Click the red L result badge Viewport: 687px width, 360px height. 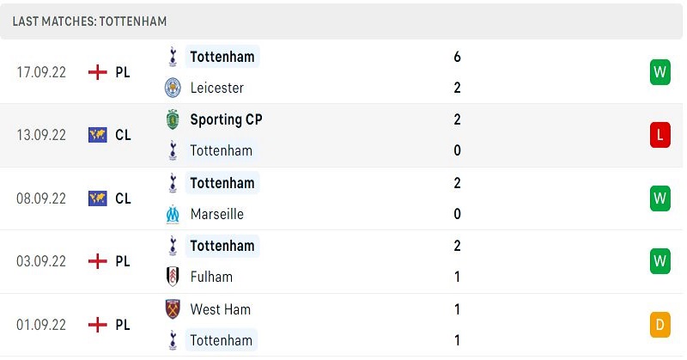click(x=660, y=135)
